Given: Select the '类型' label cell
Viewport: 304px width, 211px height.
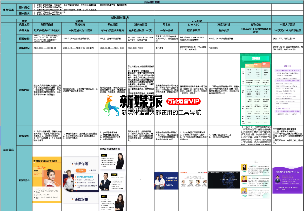Looking at the screenshot, I should pyautogui.click(x=24, y=21).
